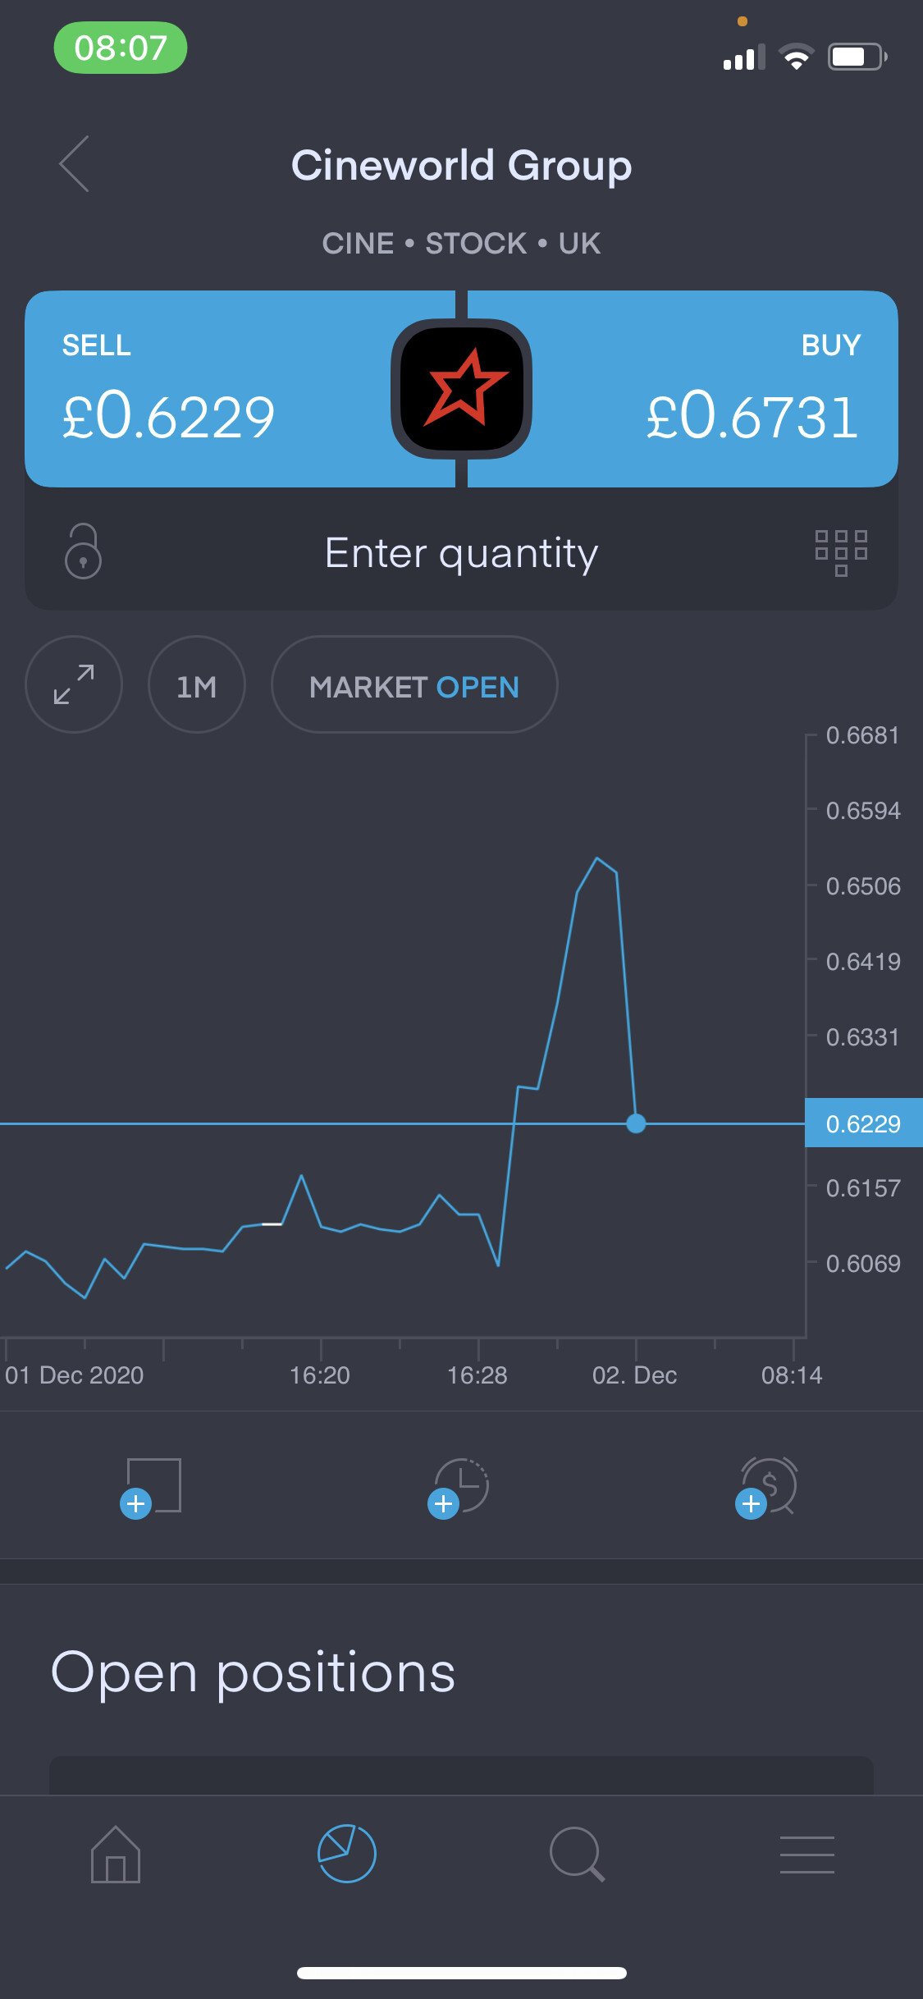Tap the back arrow chevron

[75, 164]
